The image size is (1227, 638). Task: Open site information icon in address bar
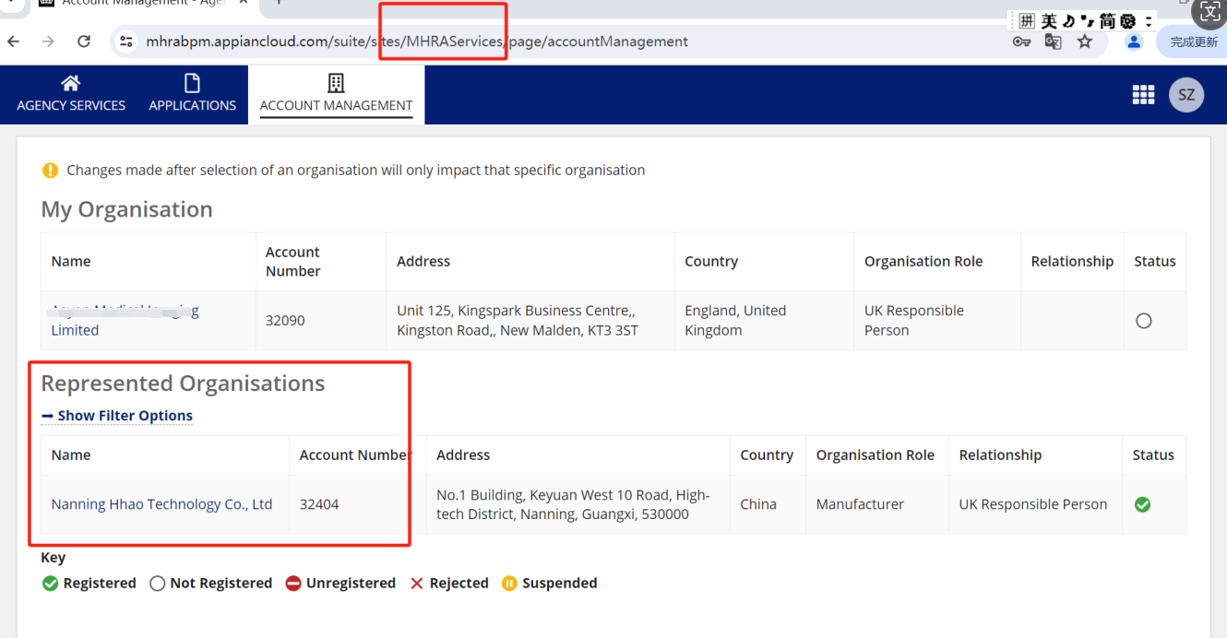pos(127,41)
